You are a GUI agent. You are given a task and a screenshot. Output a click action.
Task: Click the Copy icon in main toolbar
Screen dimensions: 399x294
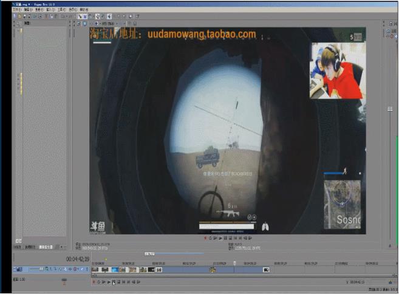point(51,16)
